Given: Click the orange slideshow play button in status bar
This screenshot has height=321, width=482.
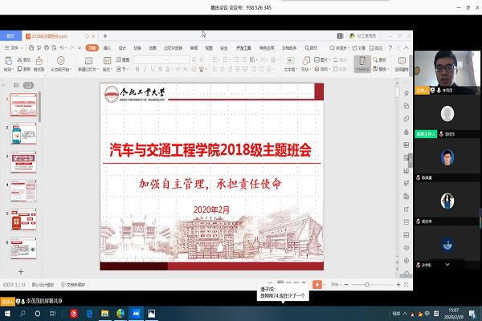Looking at the screenshot, I should (317, 285).
